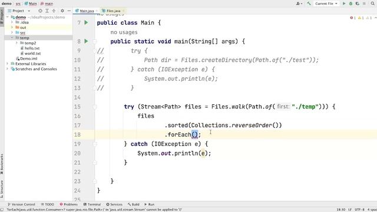Fold the main method at line 8

click(95, 42)
